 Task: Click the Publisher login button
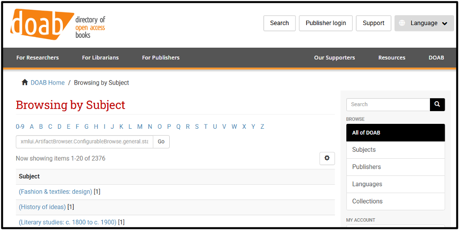click(x=326, y=24)
